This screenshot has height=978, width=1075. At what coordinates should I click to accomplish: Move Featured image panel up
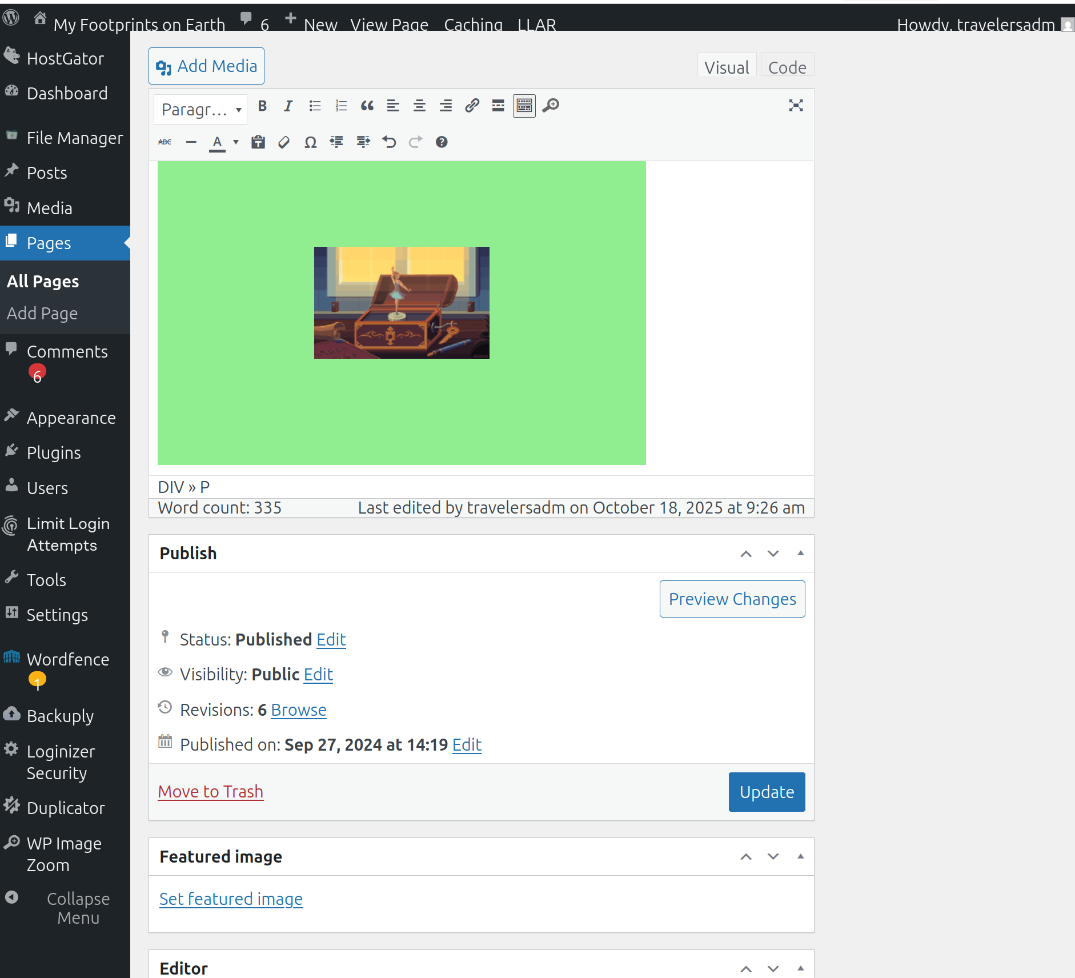746,857
